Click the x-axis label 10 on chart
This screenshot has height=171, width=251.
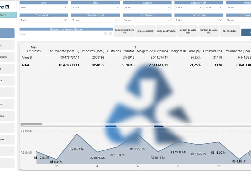click(219, 166)
